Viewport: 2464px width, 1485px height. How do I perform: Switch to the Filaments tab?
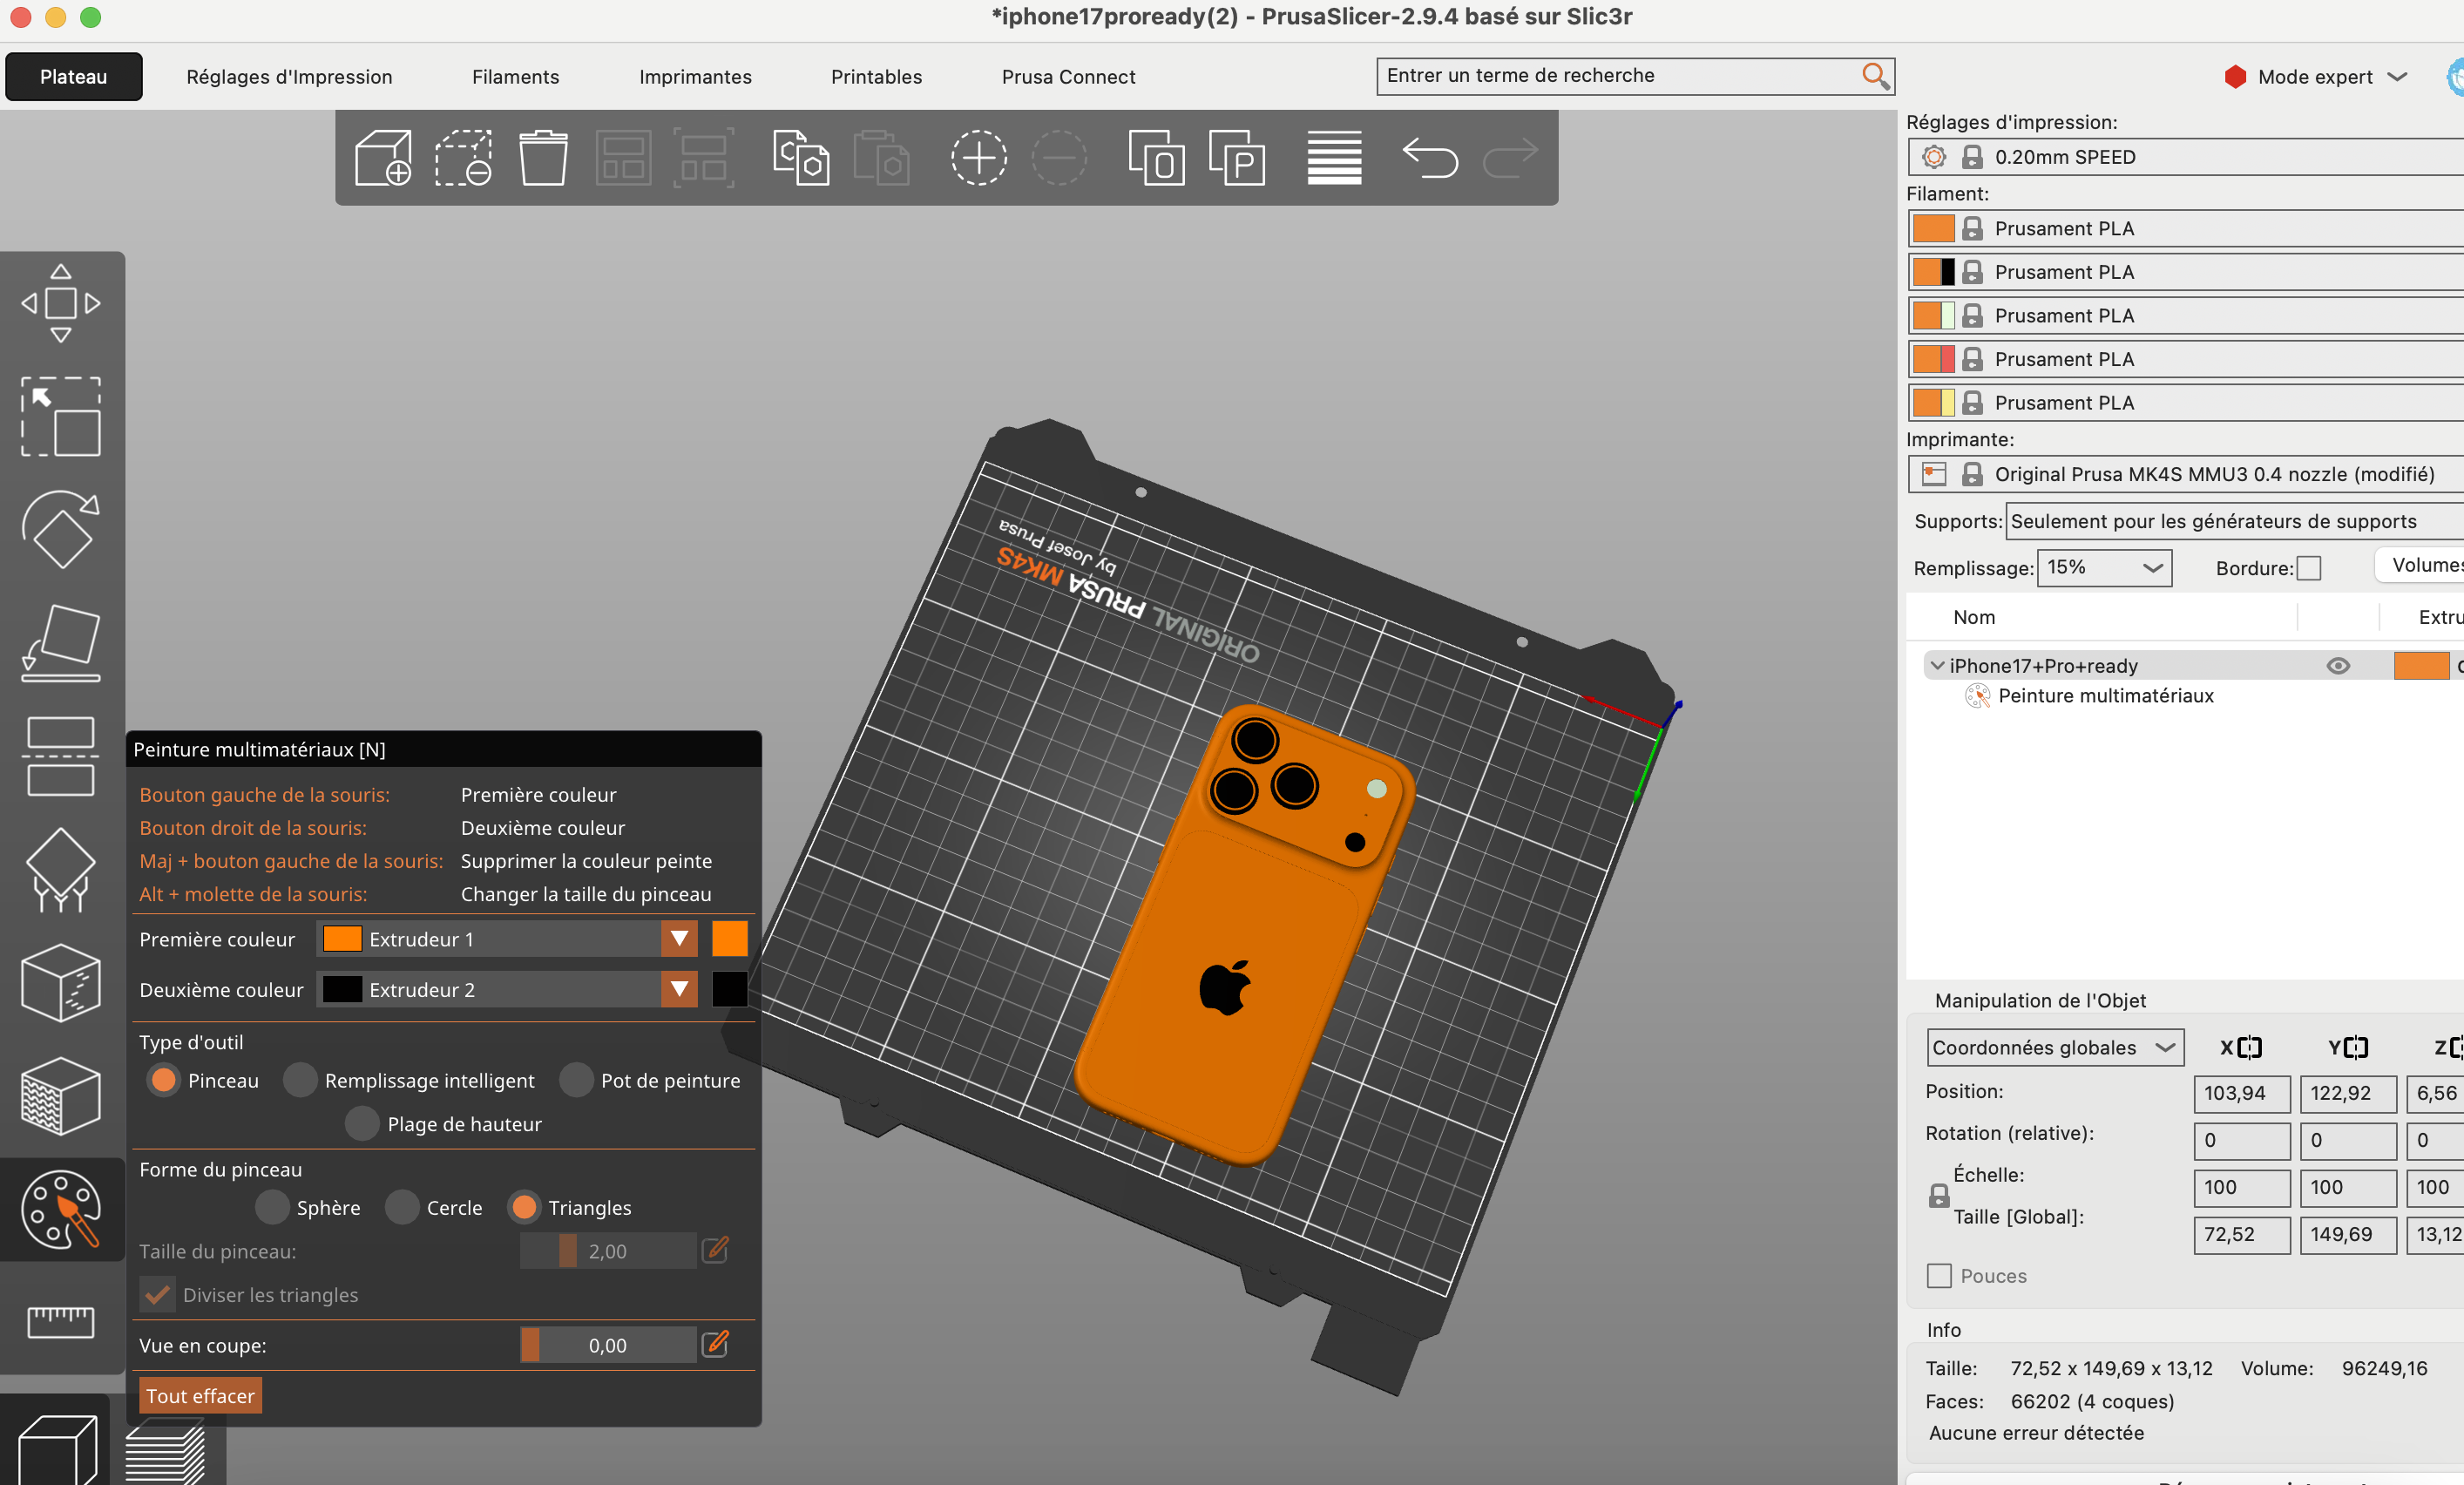[x=515, y=77]
